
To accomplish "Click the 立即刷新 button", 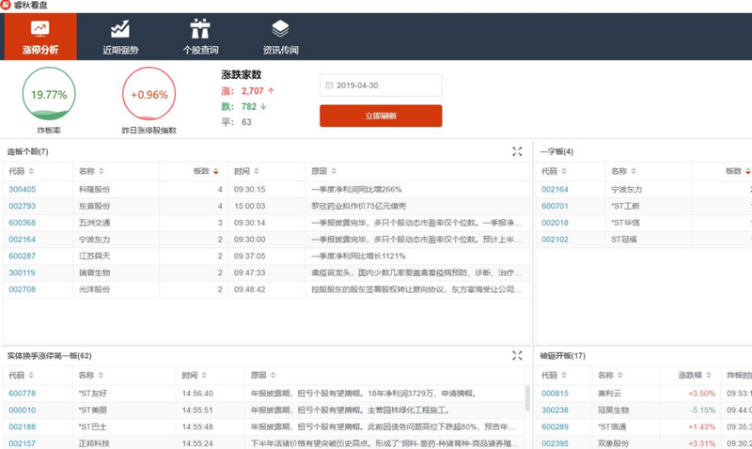I will click(381, 116).
